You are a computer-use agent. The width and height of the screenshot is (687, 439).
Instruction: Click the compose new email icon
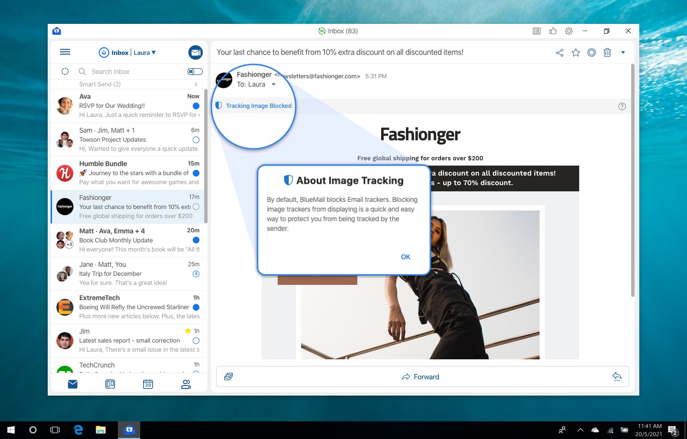pyautogui.click(x=196, y=52)
